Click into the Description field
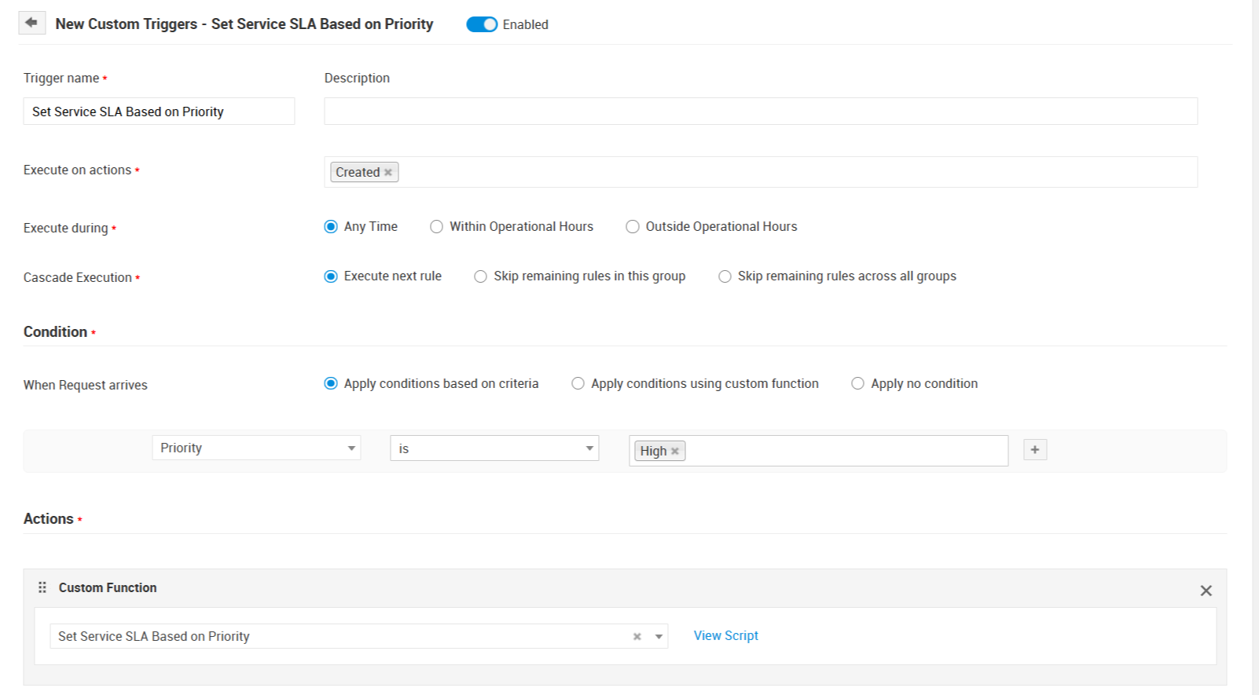Screen dimensions: 1259x695 [760, 112]
